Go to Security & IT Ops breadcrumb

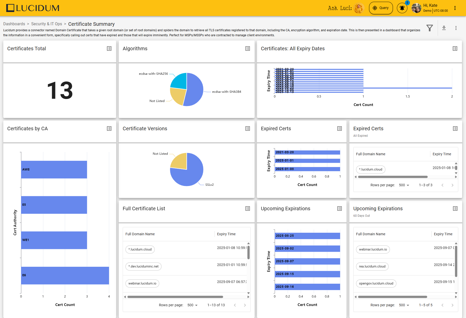click(47, 24)
